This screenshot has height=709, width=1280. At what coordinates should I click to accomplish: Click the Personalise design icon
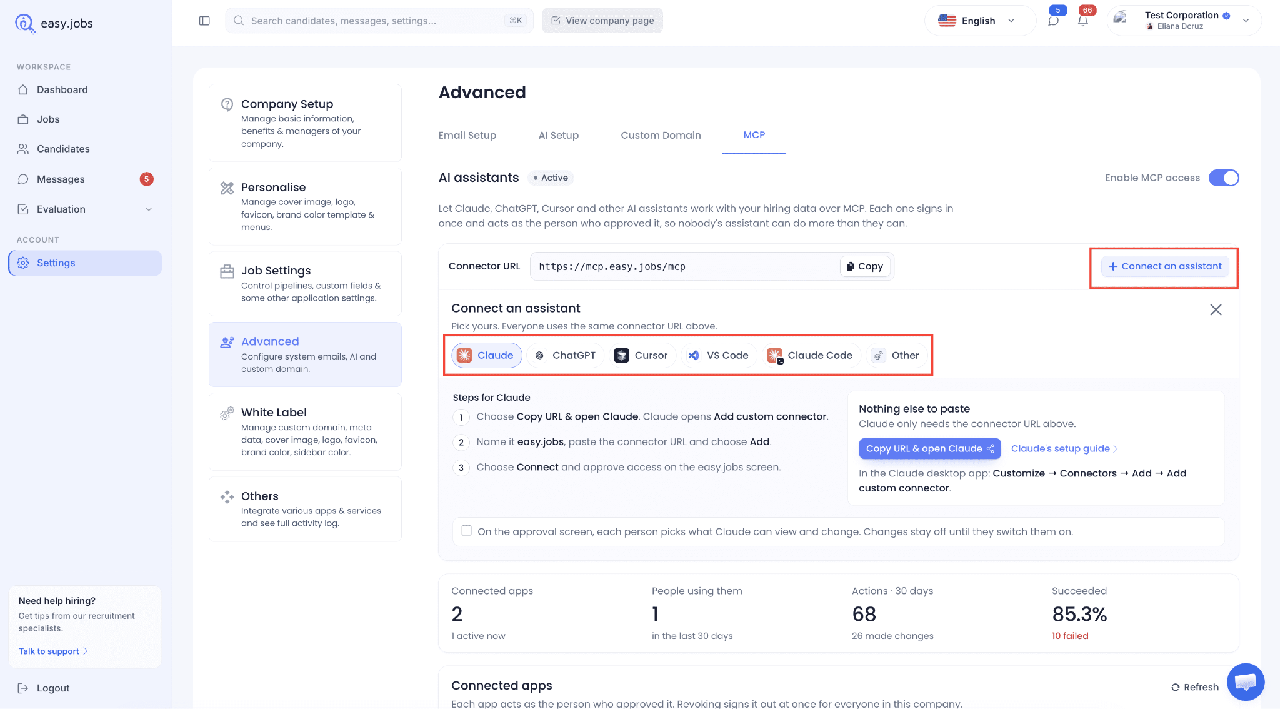point(227,188)
